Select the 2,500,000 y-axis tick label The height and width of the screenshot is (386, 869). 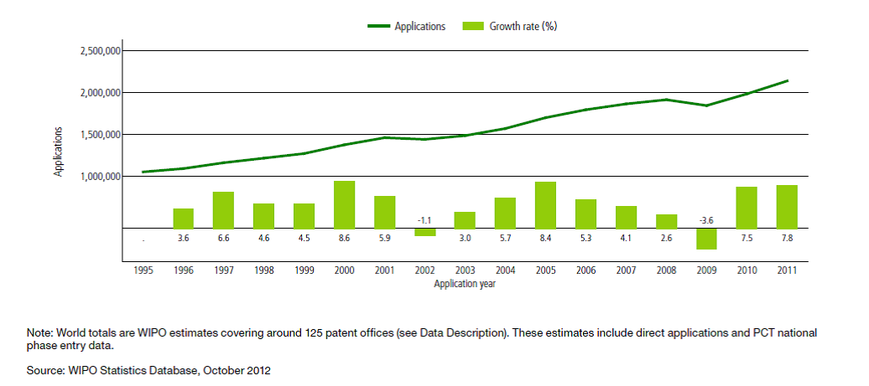click(100, 51)
